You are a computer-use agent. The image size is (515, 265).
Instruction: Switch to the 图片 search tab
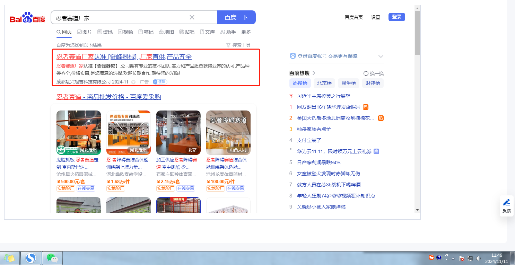point(85,32)
